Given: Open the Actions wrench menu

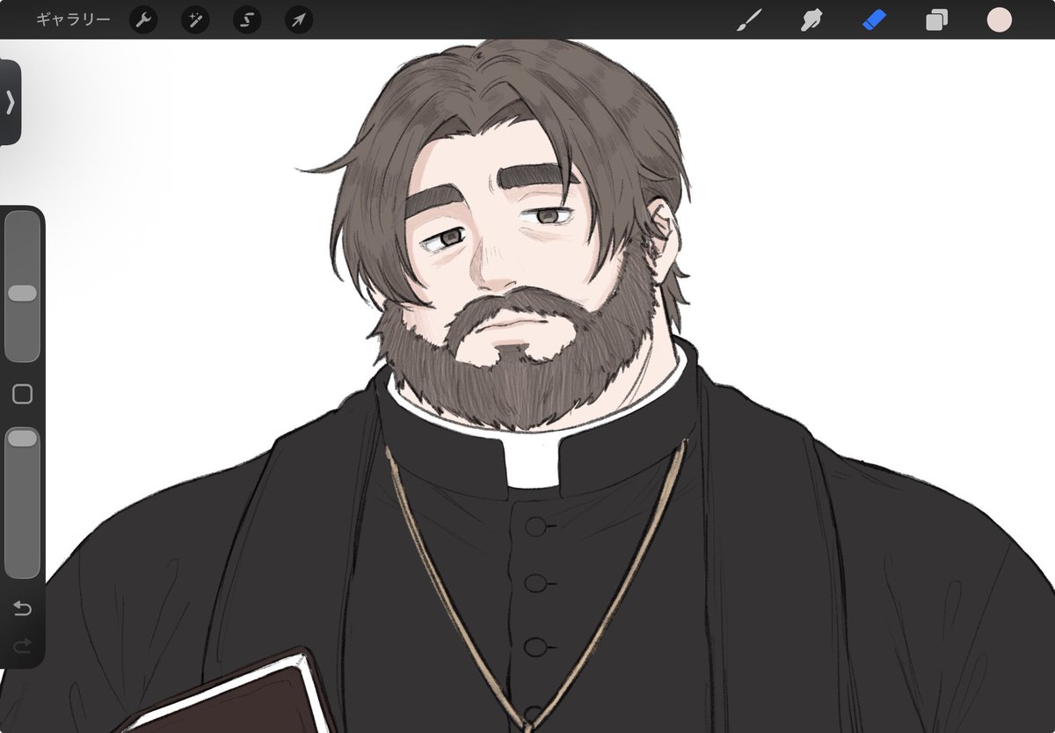Looking at the screenshot, I should 143,19.
